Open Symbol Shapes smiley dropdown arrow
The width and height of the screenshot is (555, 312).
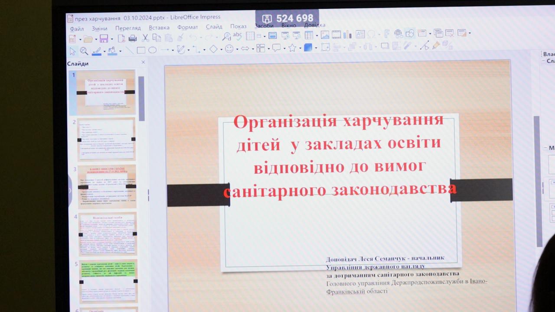click(x=236, y=49)
